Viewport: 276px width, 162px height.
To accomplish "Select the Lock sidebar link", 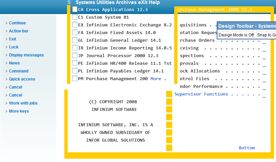I will click(13, 47).
